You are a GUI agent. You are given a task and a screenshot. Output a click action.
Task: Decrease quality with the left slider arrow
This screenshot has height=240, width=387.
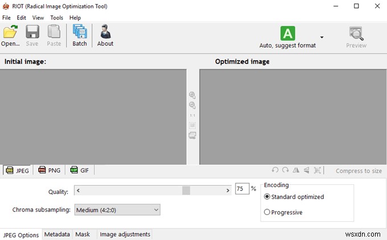point(78,191)
